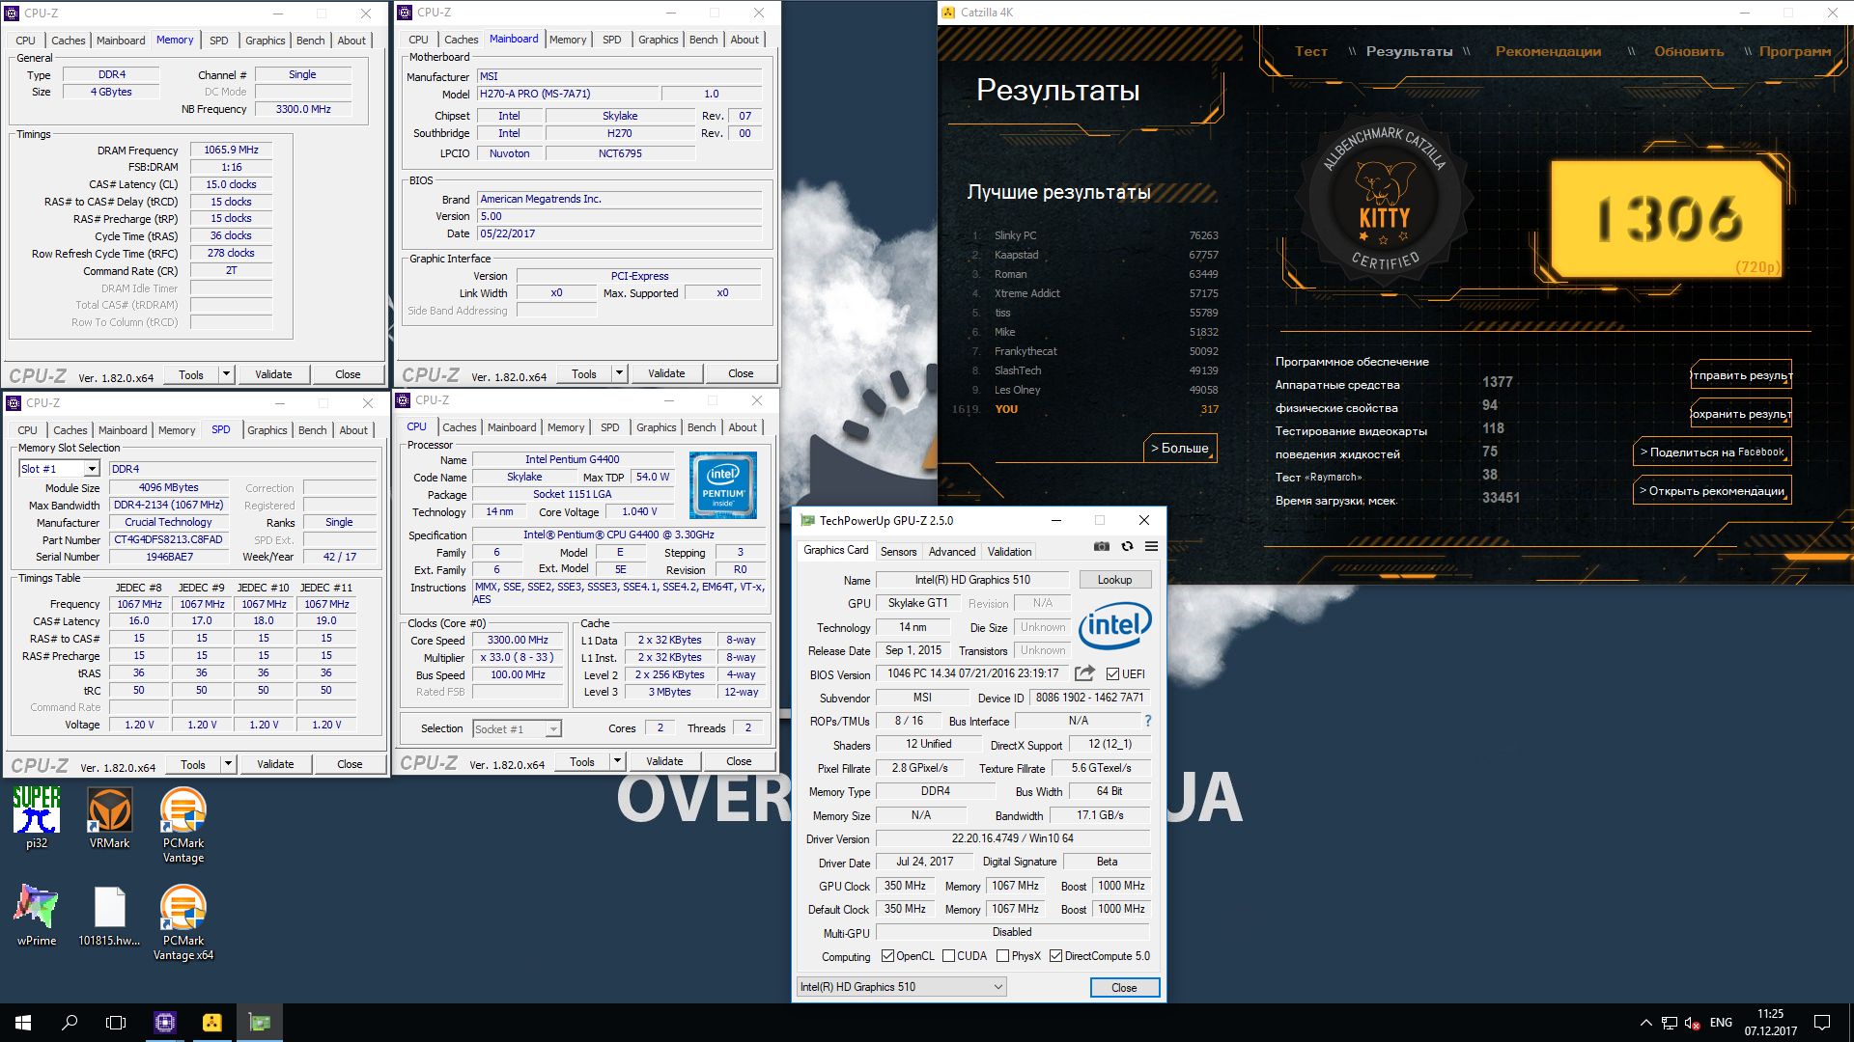This screenshot has height=1042, width=1854.
Task: Click the GPU name field Intel(R) HD Graphics 510
Action: click(x=972, y=580)
